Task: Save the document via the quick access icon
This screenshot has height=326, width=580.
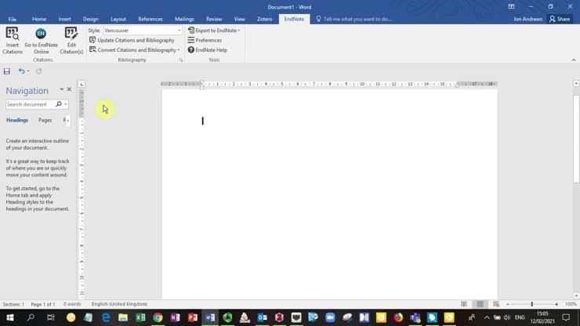Action: [x=6, y=71]
